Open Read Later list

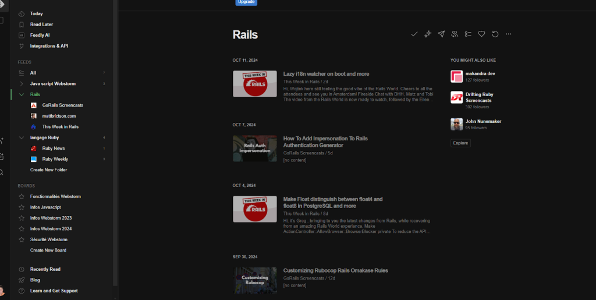[42, 24]
